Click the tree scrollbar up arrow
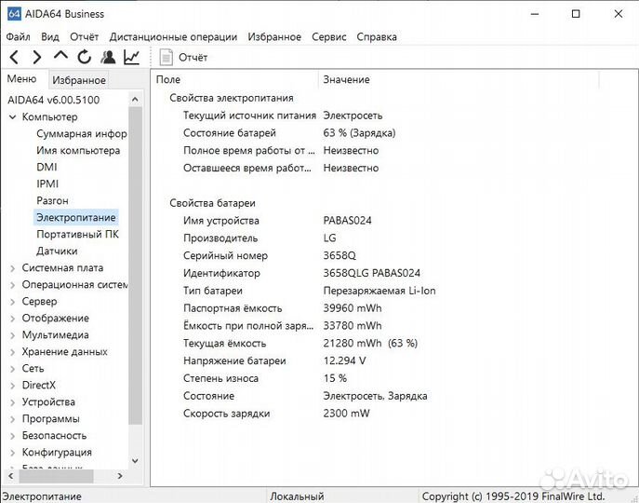 coord(135,100)
